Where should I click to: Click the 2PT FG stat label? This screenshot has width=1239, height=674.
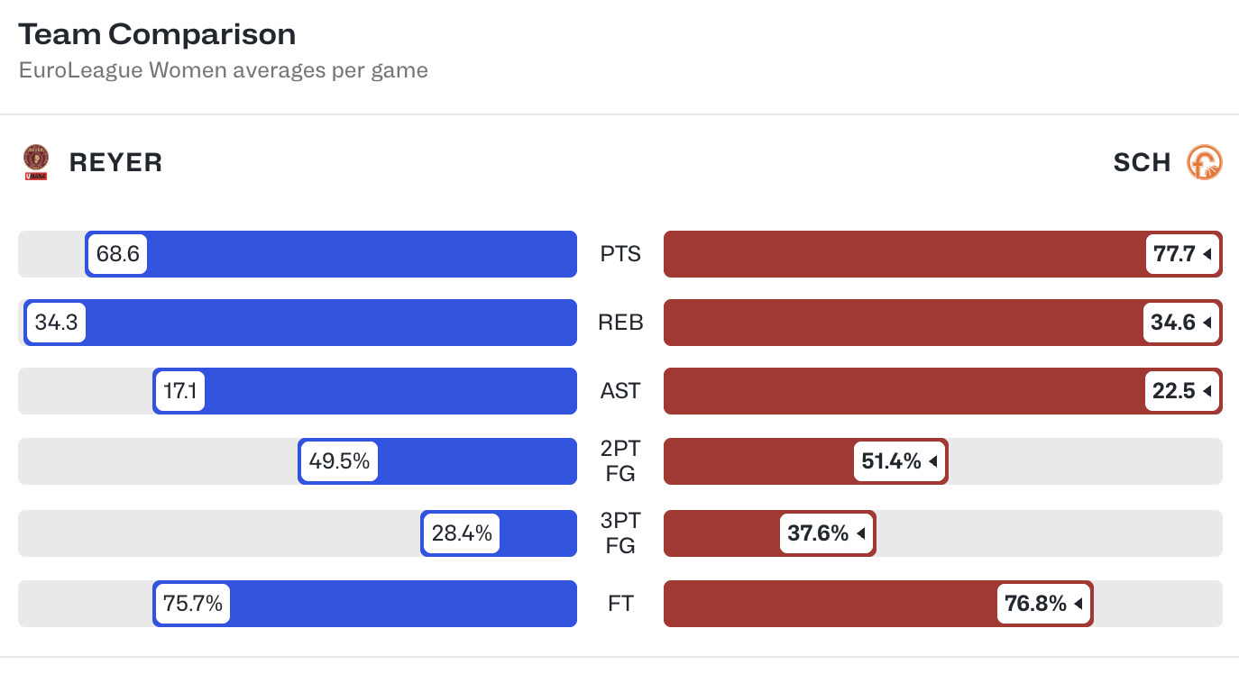[620, 461]
